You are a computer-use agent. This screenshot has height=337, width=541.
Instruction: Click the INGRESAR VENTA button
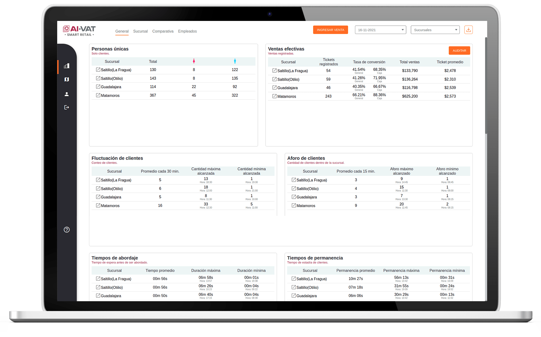(330, 30)
